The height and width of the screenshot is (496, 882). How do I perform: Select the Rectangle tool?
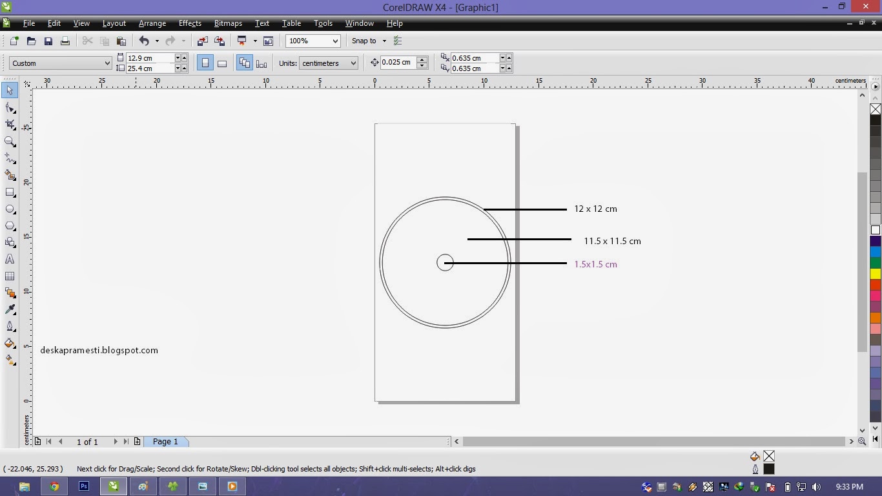point(10,192)
